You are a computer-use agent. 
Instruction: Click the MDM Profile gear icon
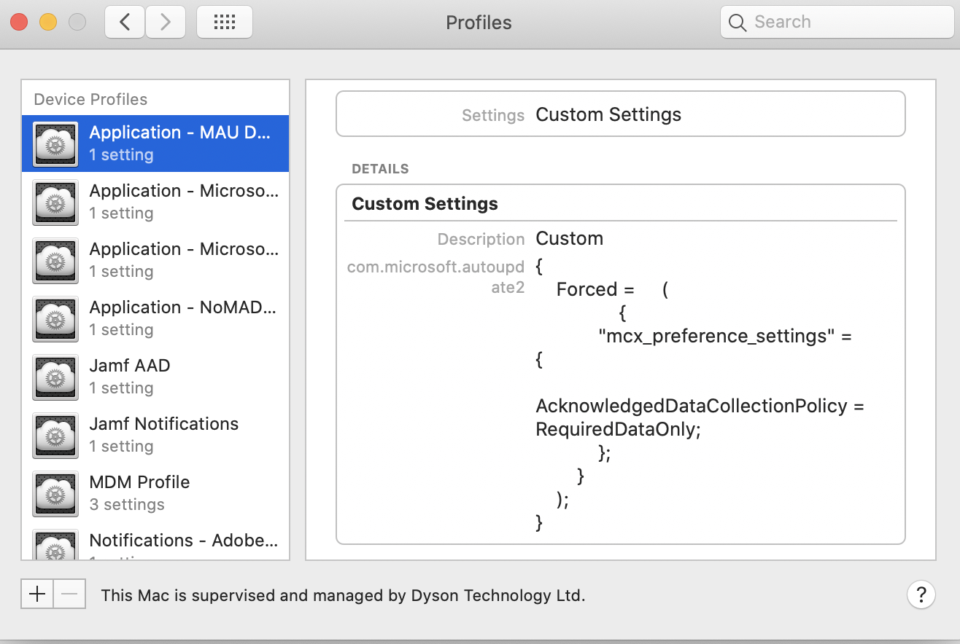point(55,493)
